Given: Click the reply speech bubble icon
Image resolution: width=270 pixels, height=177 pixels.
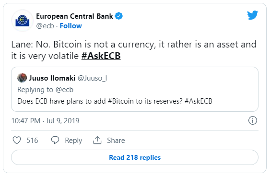Looking at the screenshot, I should (55, 140).
